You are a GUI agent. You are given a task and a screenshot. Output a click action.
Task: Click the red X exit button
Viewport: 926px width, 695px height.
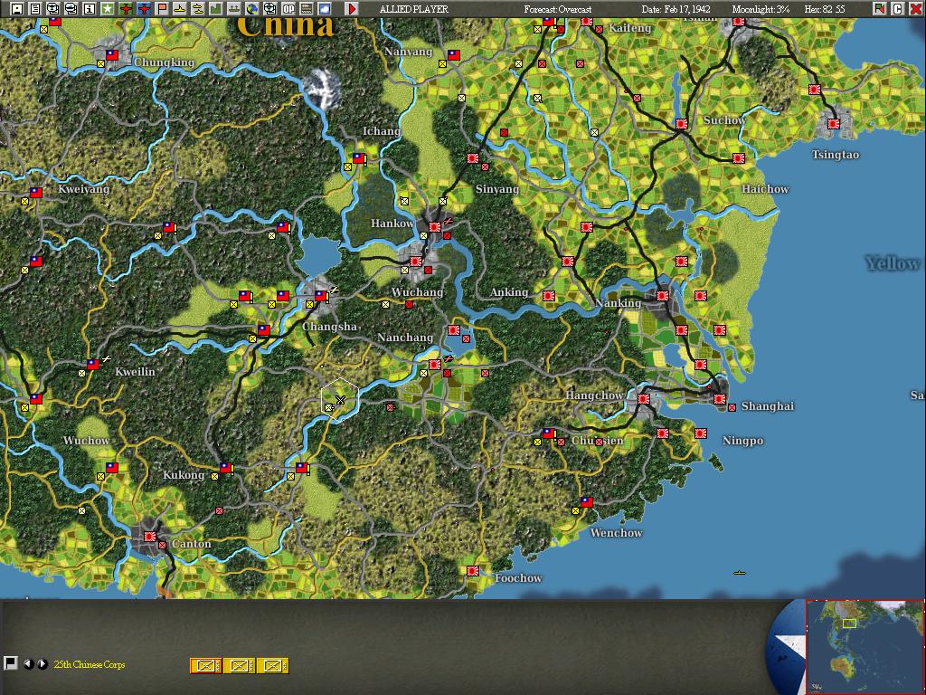click(915, 8)
